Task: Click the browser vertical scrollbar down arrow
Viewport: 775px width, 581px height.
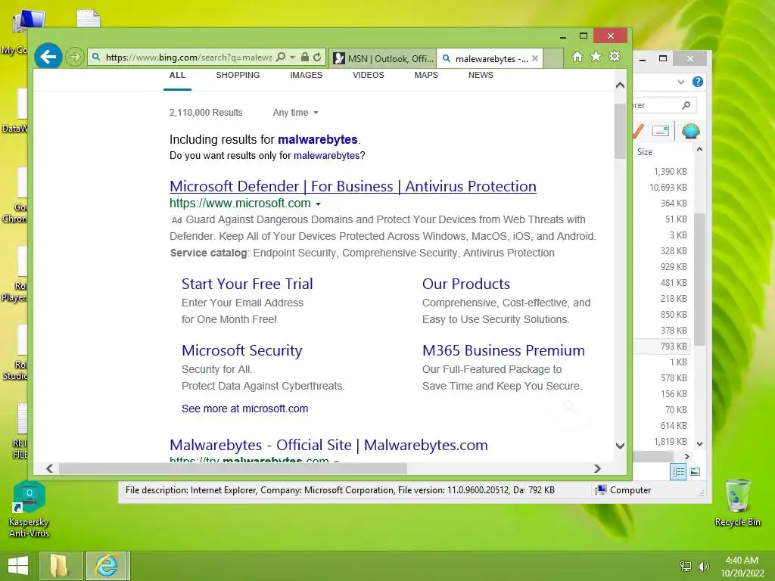Action: [x=621, y=446]
